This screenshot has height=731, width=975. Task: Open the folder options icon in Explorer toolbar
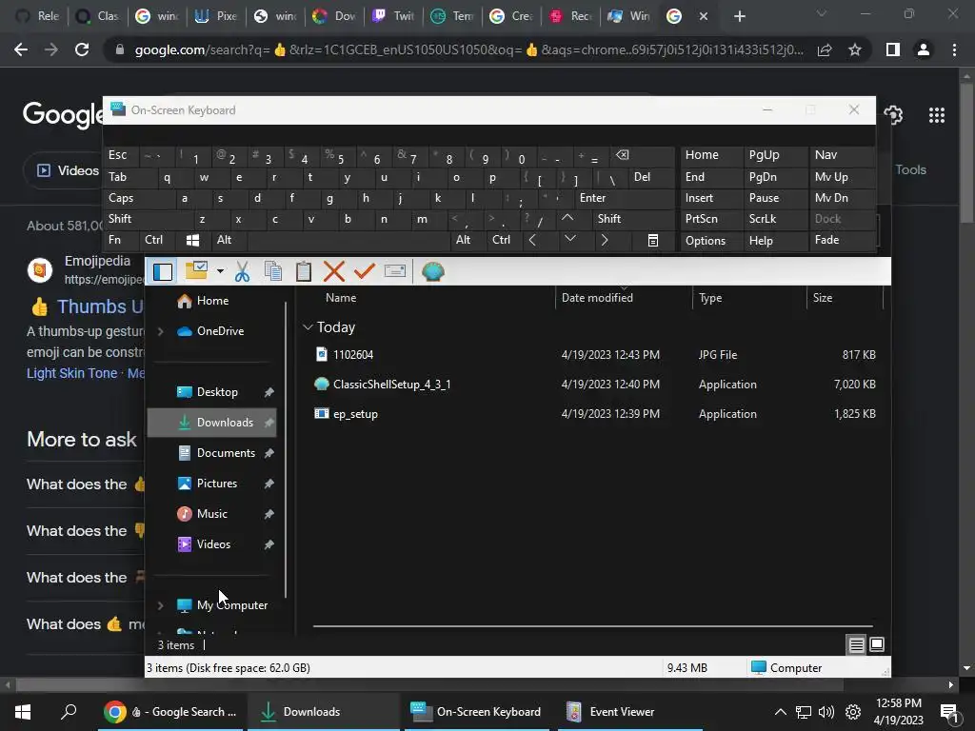[x=196, y=270]
